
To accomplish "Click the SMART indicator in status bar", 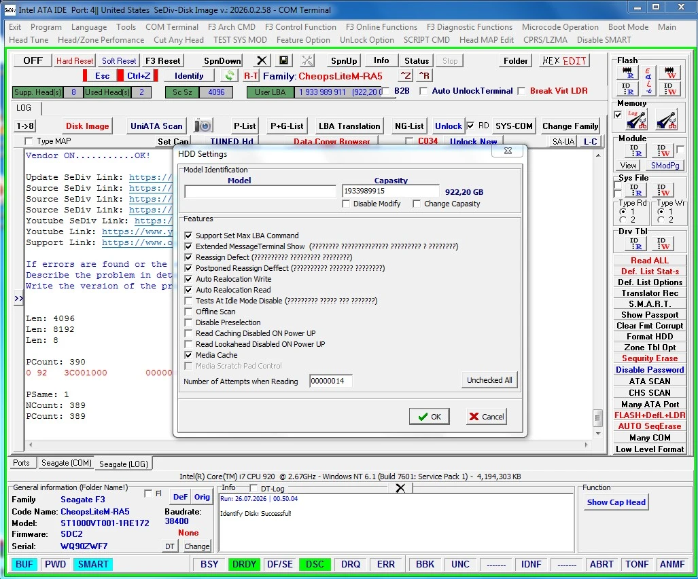I will coord(93,564).
